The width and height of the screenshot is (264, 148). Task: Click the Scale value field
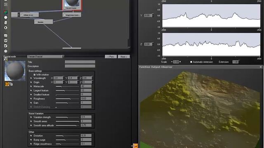(176, 62)
